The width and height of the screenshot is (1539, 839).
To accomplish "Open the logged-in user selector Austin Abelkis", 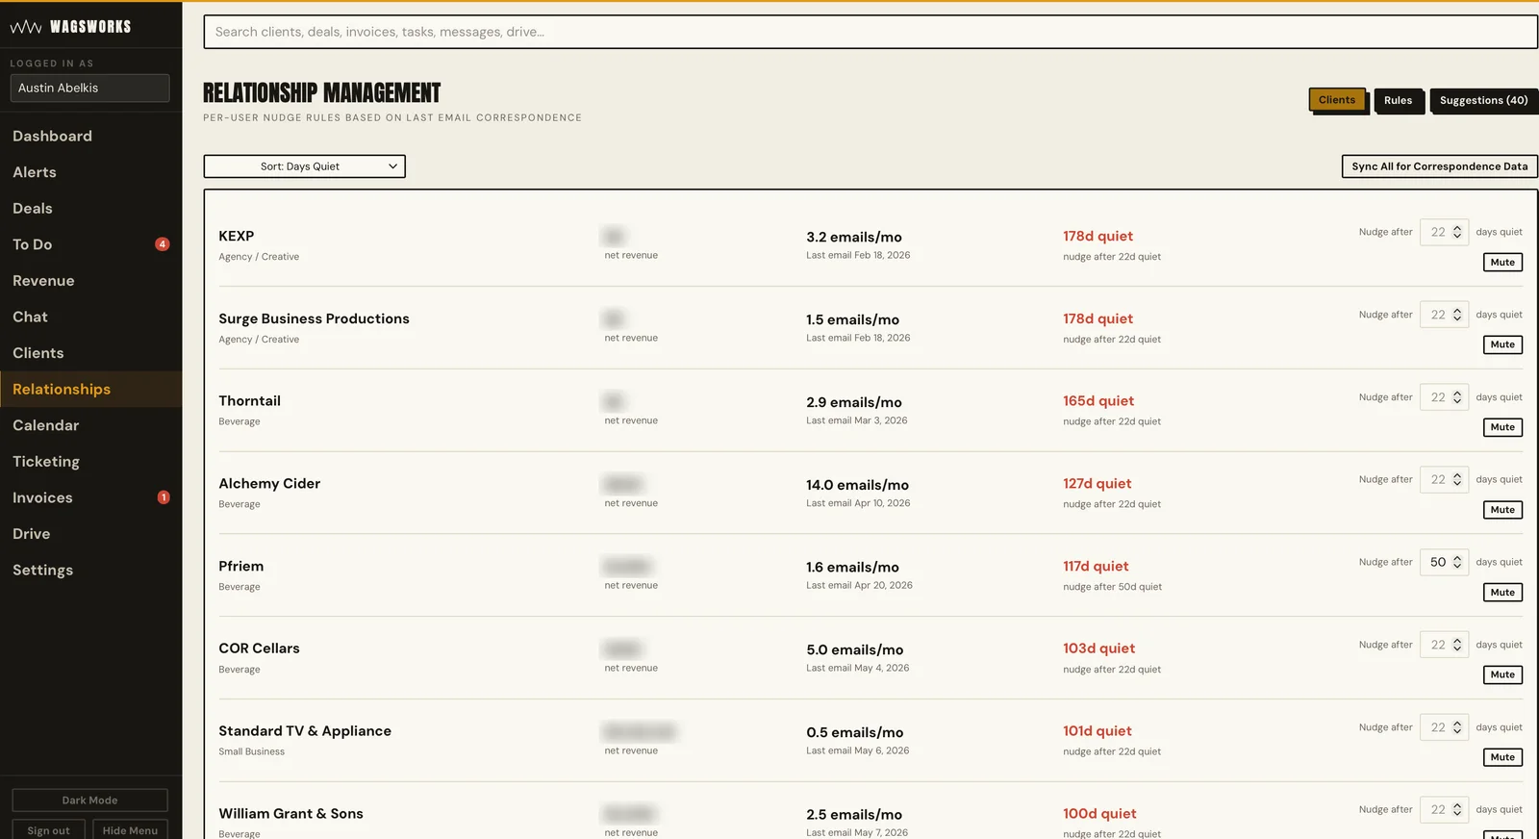I will (x=90, y=88).
